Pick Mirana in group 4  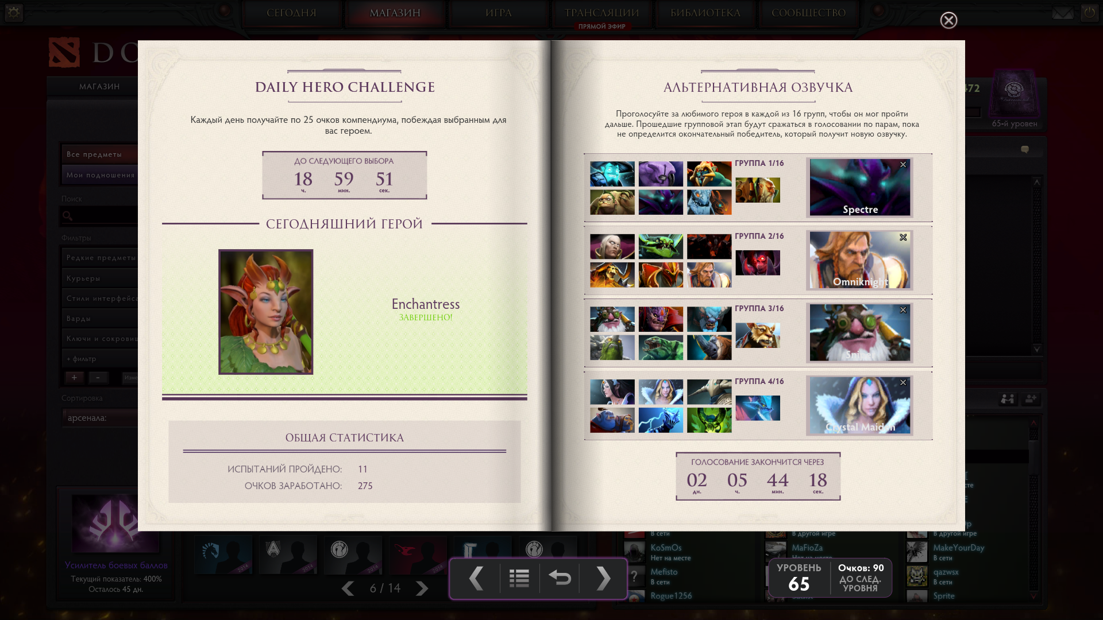(x=612, y=392)
